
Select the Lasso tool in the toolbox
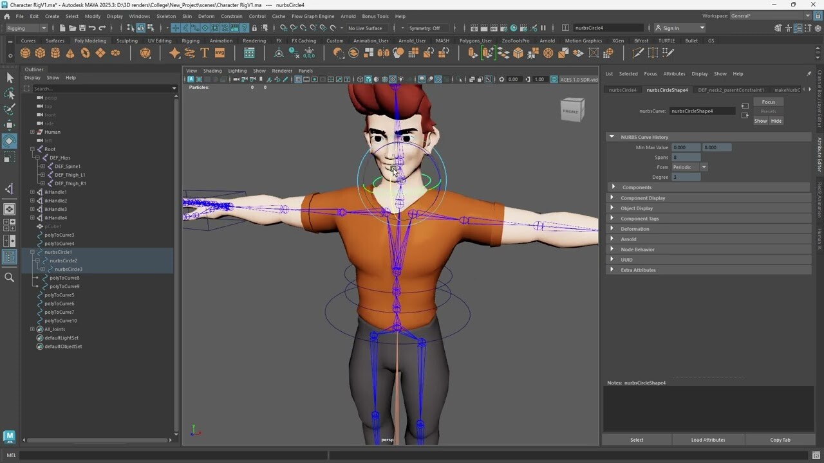(x=10, y=93)
